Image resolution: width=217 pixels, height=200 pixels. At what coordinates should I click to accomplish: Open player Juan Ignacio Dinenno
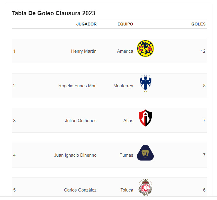(x=75, y=155)
